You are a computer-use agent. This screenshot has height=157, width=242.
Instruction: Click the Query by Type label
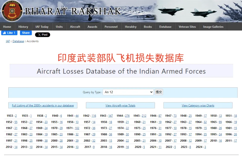click(92, 92)
